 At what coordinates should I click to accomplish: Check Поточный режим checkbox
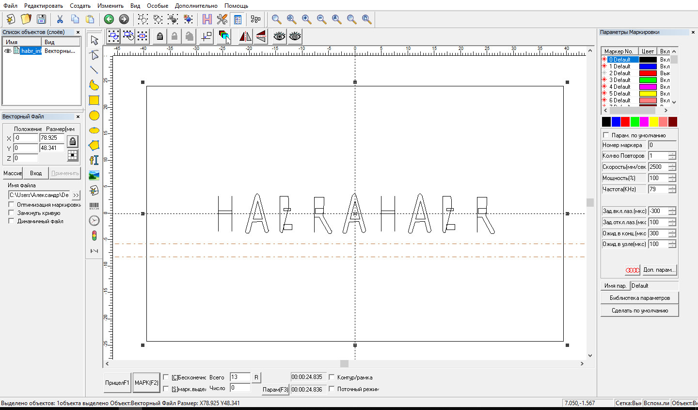332,389
